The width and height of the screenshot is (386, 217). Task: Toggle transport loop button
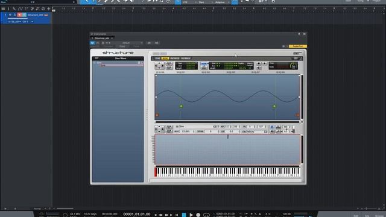point(206,215)
